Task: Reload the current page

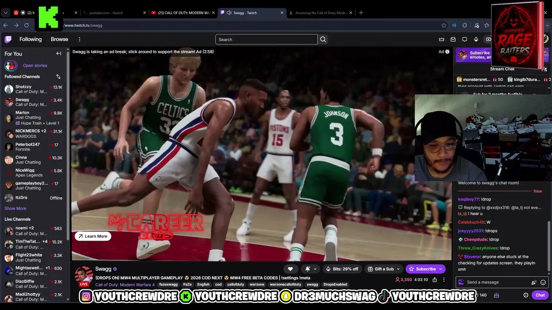Action: pos(26,25)
